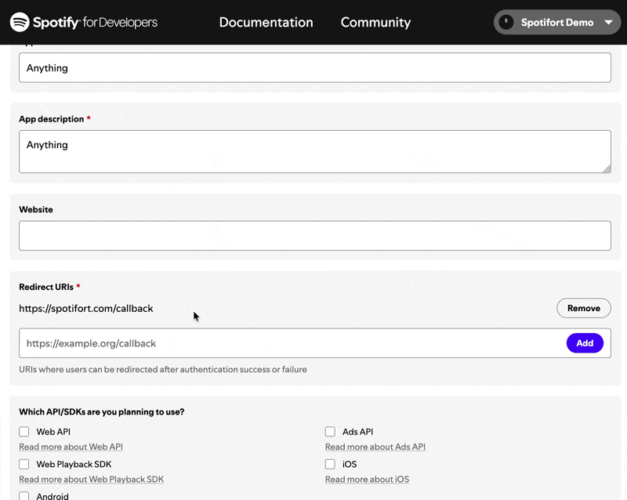Enable the Web Playback SDK checkbox

(x=24, y=464)
